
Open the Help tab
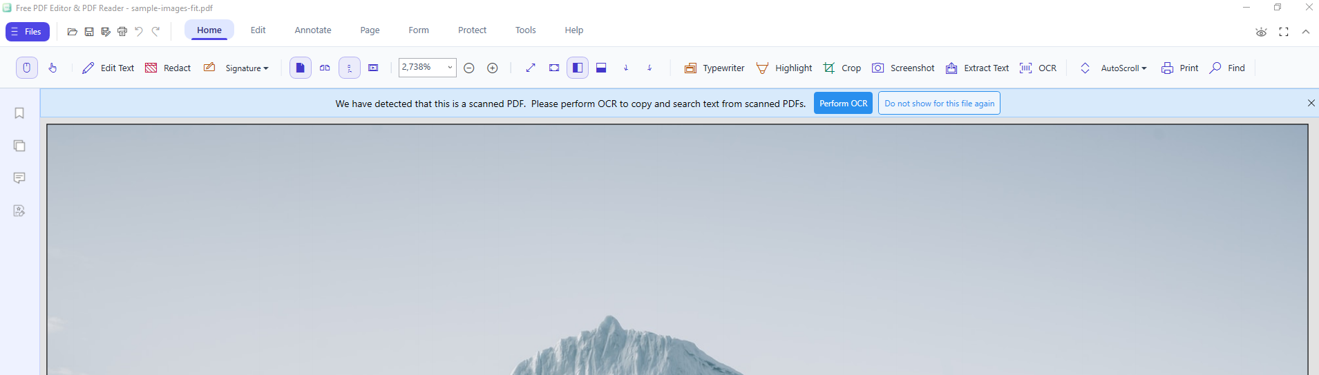[x=573, y=30]
